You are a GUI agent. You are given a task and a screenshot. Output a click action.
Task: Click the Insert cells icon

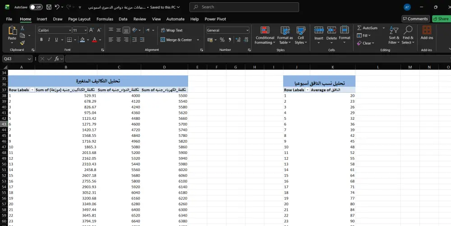tap(319, 30)
